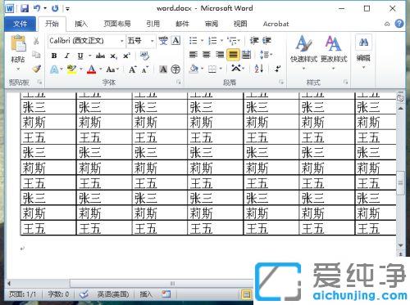The width and height of the screenshot is (410, 305).
Task: Toggle Underline formatting
Action: [x=80, y=56]
